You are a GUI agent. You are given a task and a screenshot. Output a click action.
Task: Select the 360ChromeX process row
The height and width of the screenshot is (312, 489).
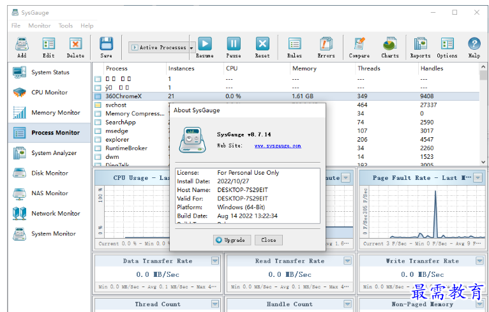[x=286, y=96]
